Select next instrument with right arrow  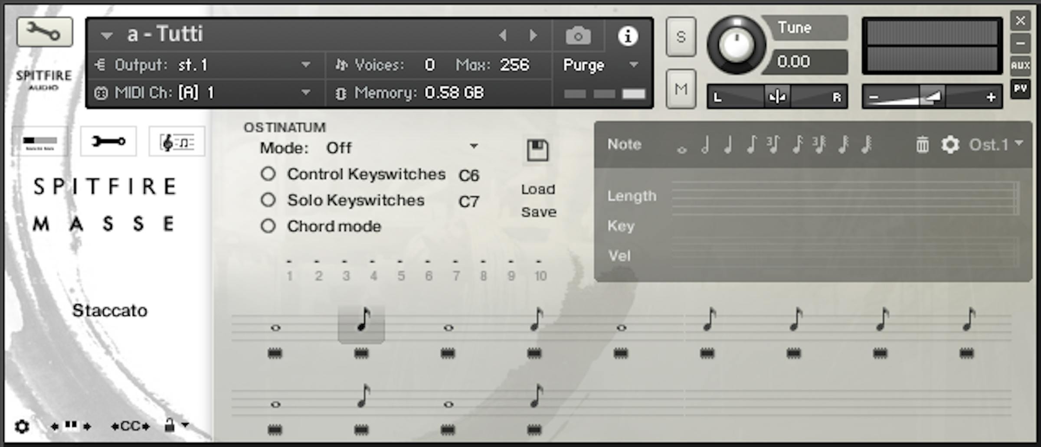(x=533, y=35)
